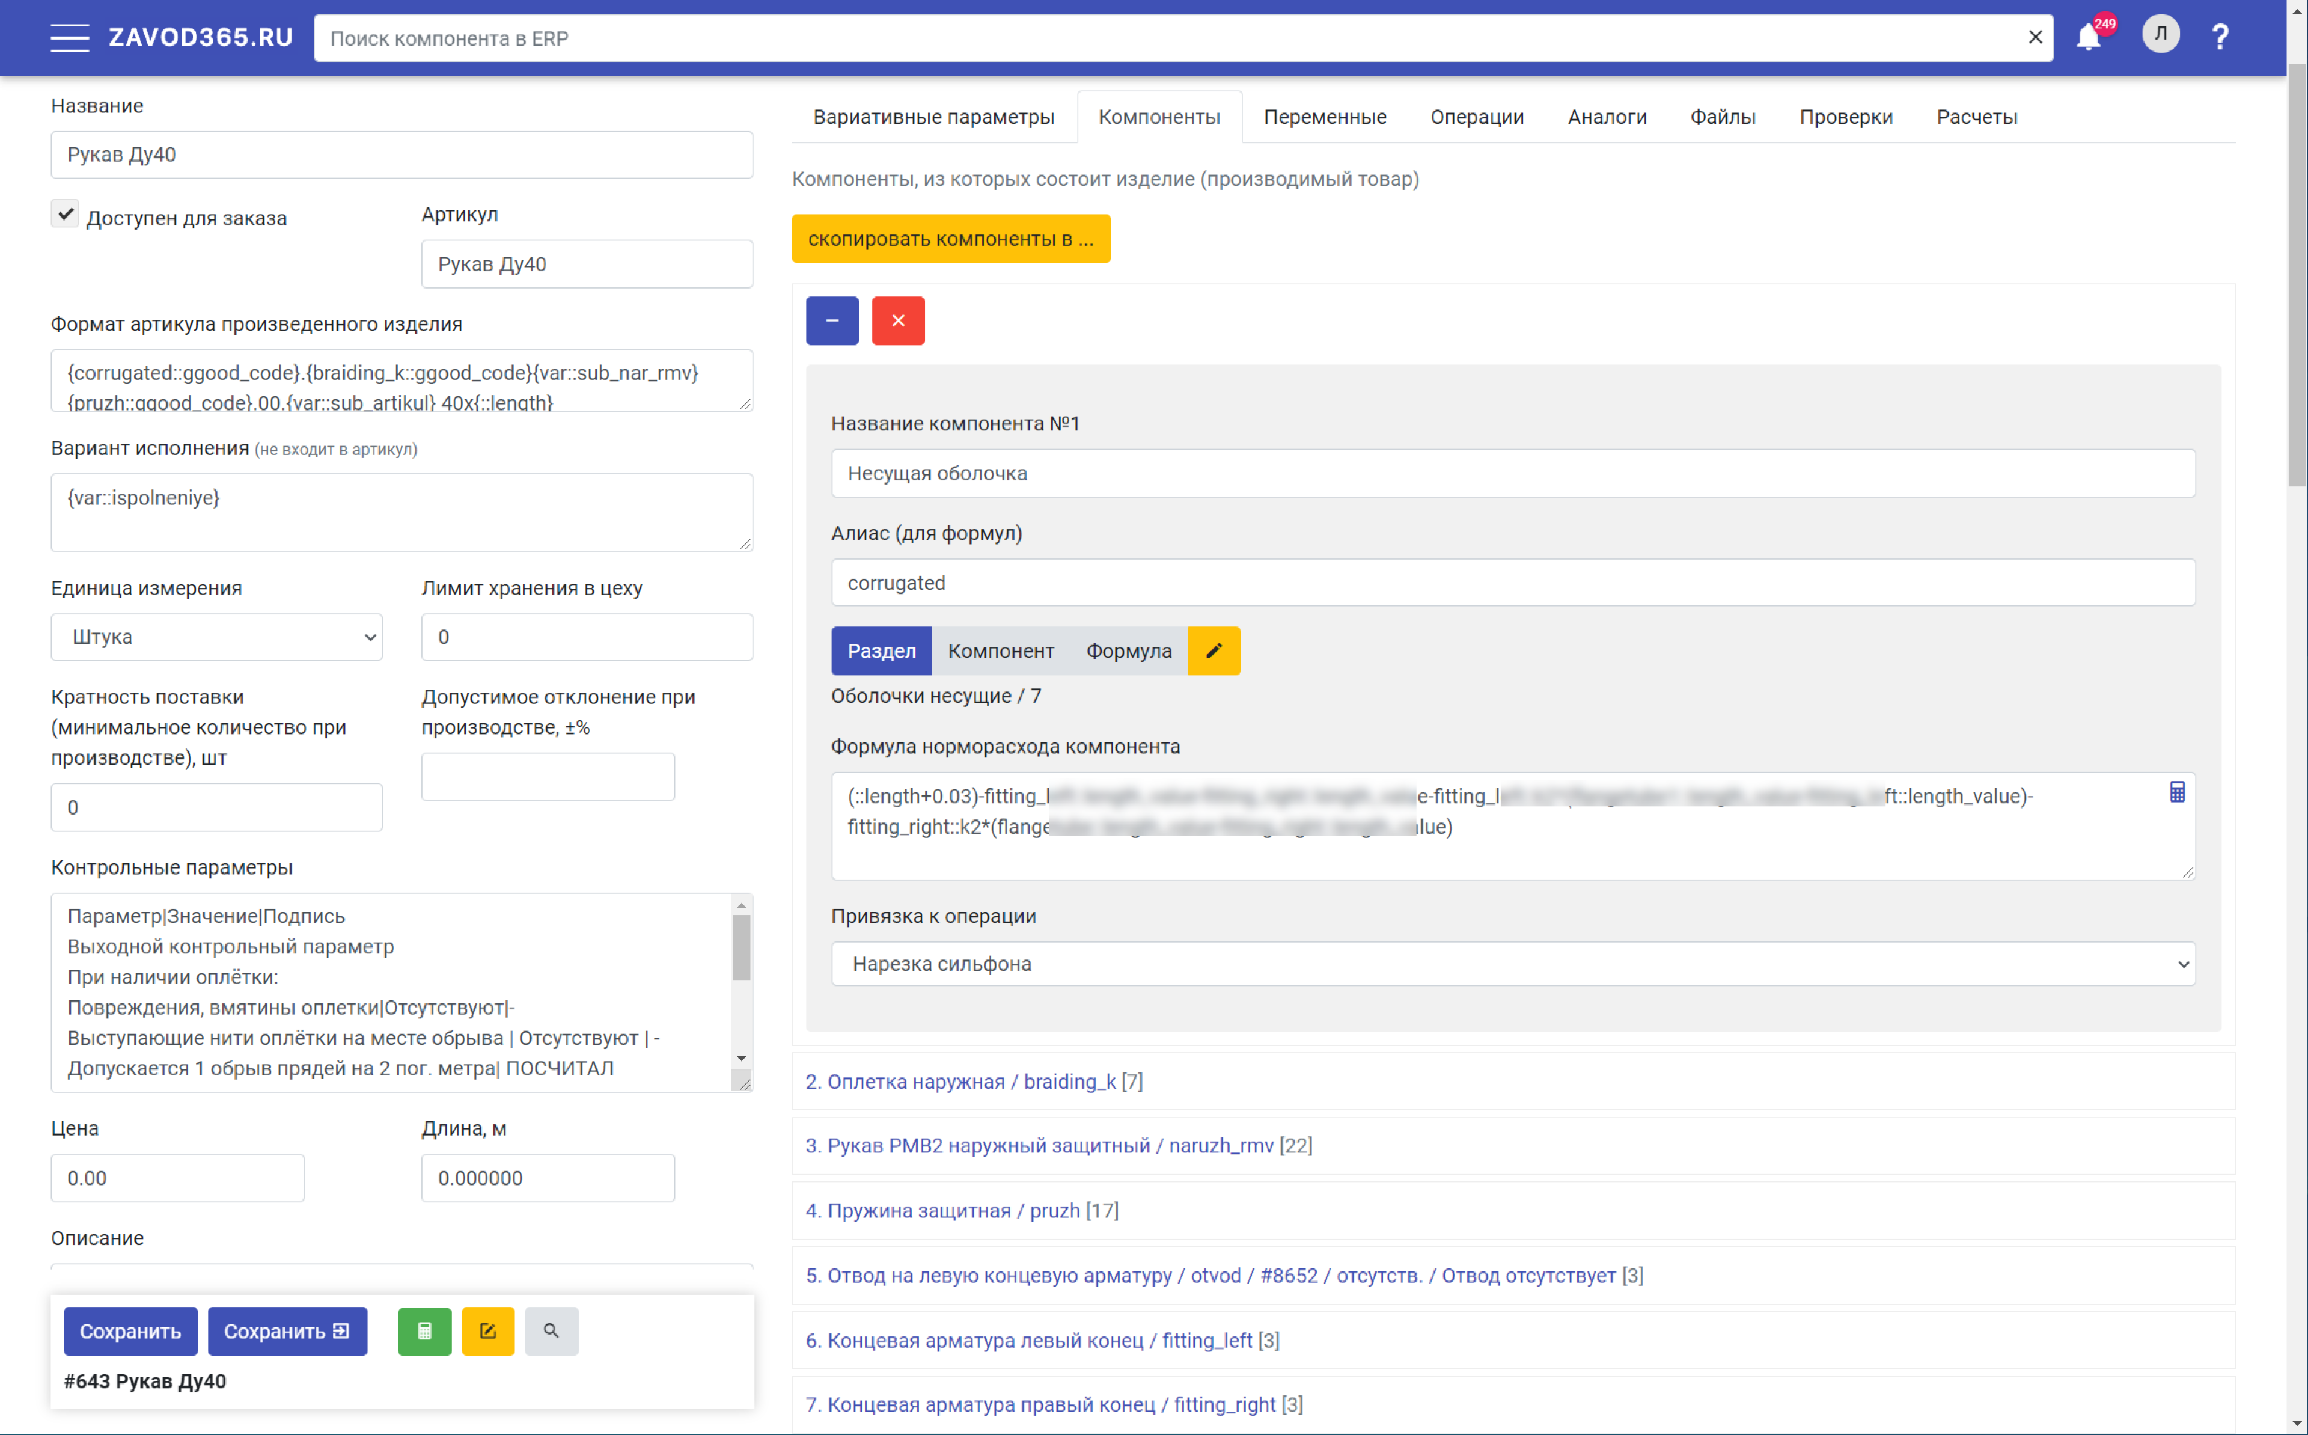Clear the ERP search field with X
This screenshot has width=2308, height=1435.
tap(2035, 38)
